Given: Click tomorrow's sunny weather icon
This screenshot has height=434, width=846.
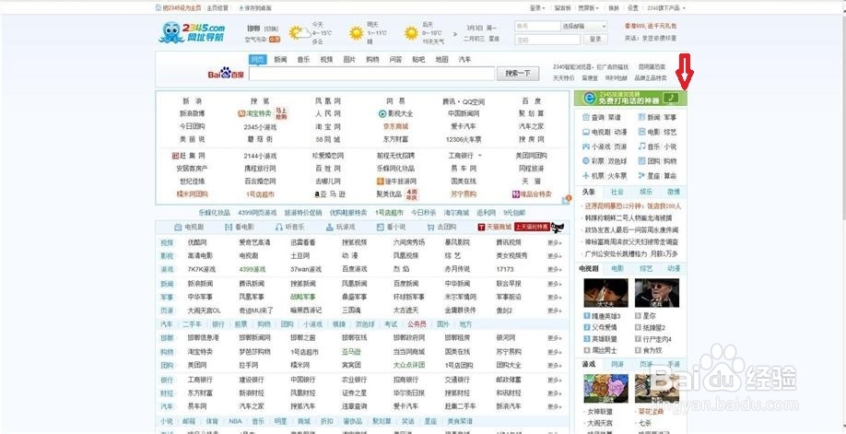Looking at the screenshot, I should click(356, 33).
